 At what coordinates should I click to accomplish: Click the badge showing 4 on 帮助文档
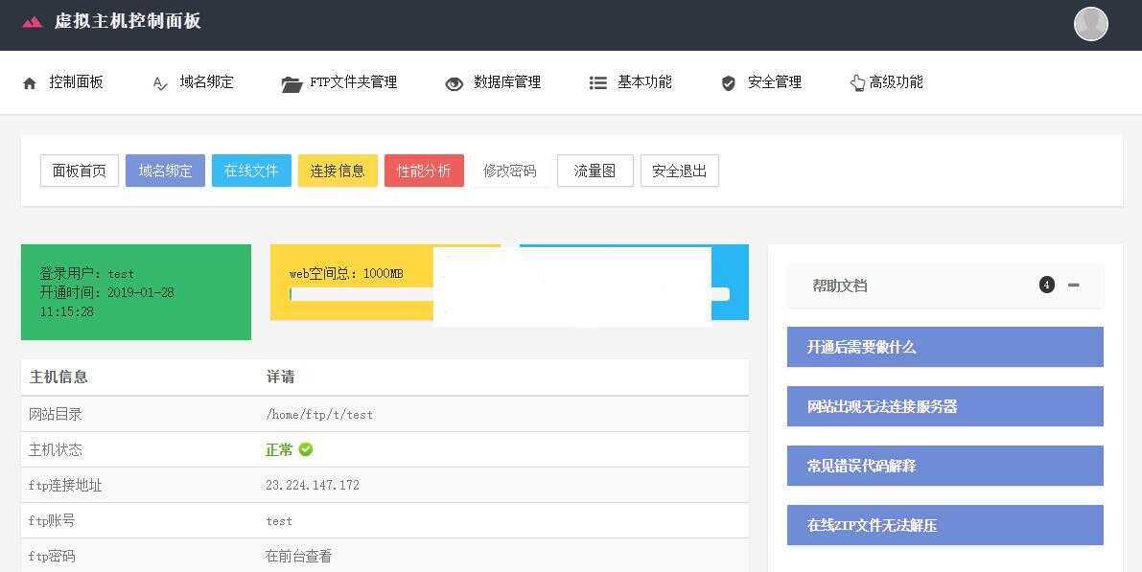[1047, 285]
